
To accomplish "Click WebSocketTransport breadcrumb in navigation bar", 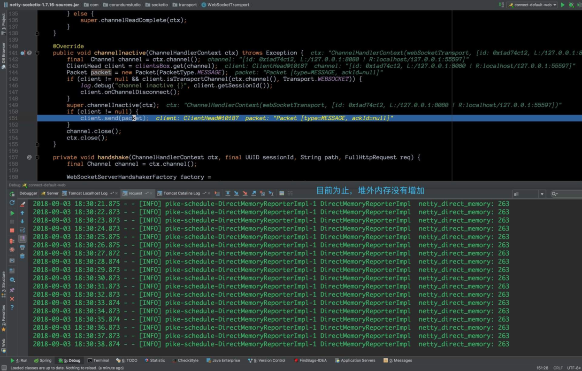I will click(x=225, y=5).
